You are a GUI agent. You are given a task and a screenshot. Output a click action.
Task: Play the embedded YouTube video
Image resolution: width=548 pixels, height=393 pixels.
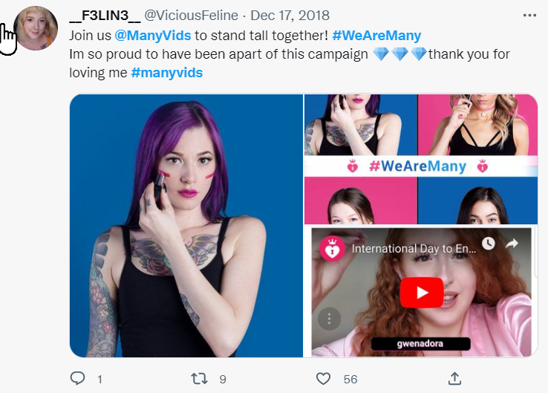coord(421,293)
